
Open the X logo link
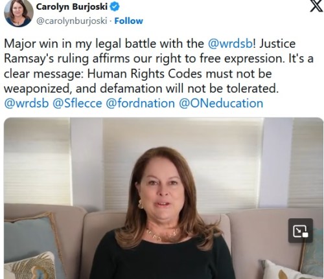pyautogui.click(x=316, y=6)
